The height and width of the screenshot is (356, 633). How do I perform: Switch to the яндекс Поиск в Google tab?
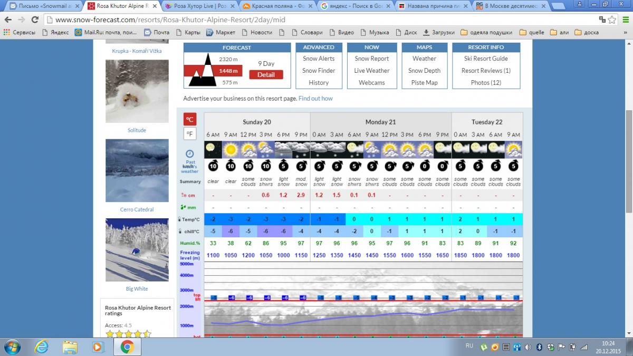click(x=354, y=6)
